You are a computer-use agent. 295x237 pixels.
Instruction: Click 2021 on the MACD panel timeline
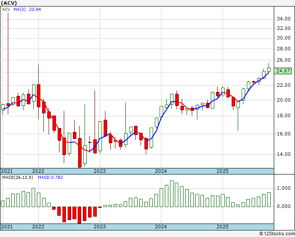click(7, 227)
